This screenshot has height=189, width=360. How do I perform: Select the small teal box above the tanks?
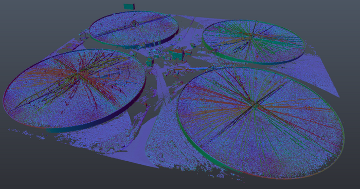click(129, 7)
